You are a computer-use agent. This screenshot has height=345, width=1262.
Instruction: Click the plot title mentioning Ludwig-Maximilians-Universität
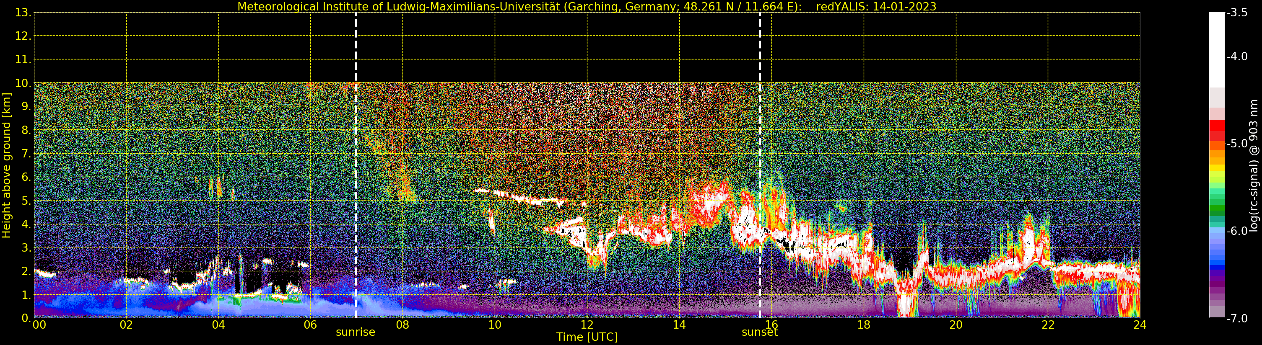tap(587, 6)
